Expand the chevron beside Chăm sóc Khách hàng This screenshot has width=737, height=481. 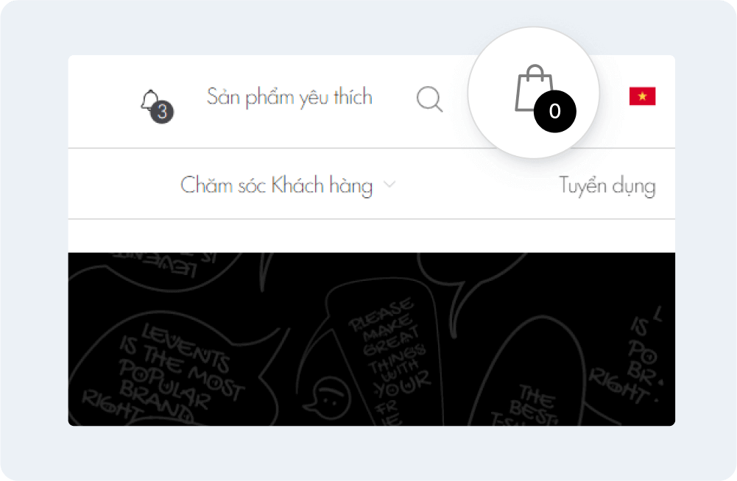[389, 184]
